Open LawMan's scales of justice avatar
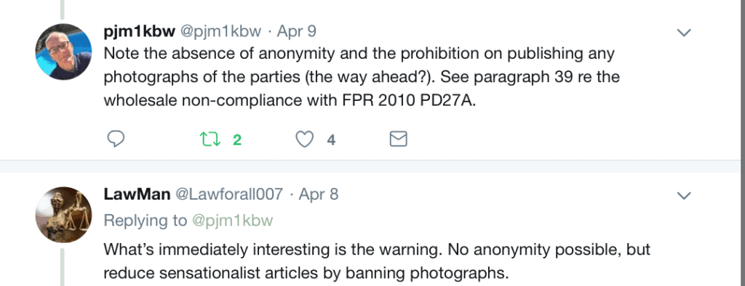The height and width of the screenshot is (286, 745). coord(63,215)
